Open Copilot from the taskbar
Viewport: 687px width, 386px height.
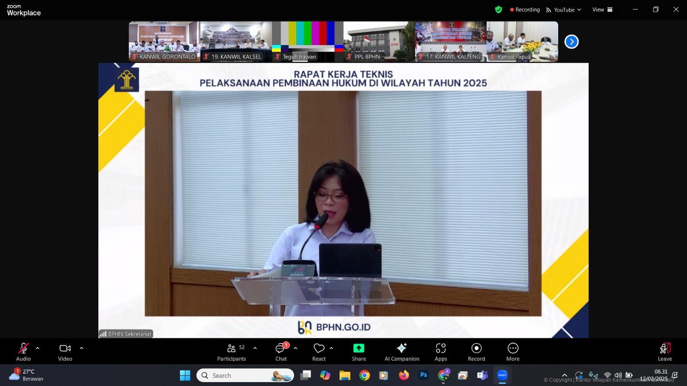[325, 375]
